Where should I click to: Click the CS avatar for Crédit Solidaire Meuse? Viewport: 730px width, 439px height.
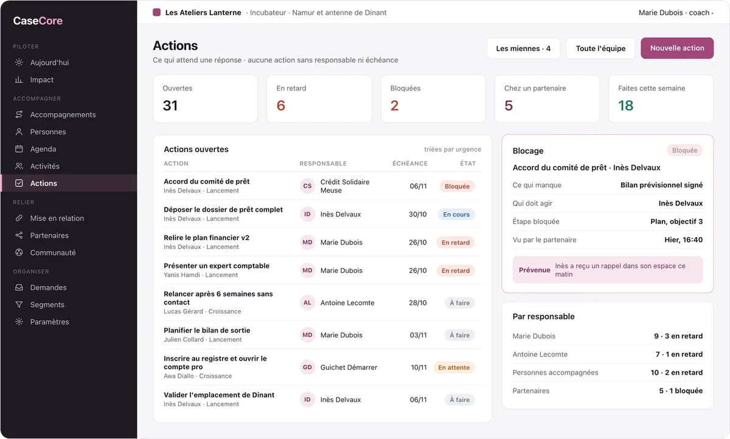click(x=307, y=186)
